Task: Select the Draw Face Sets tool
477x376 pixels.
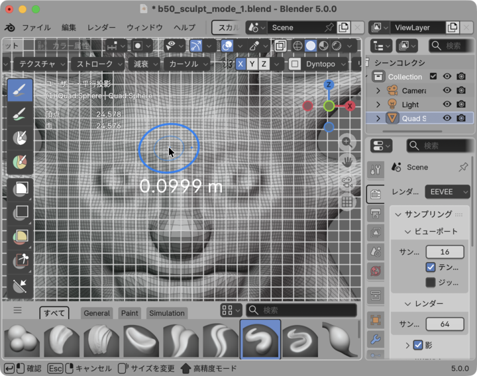Action: [20, 162]
